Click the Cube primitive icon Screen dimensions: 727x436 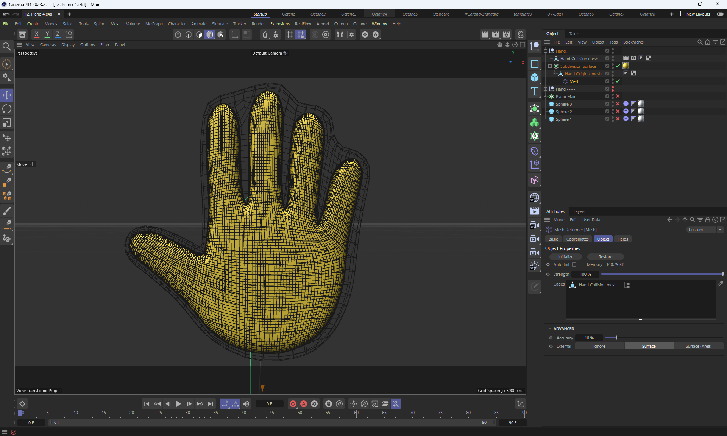(534, 77)
